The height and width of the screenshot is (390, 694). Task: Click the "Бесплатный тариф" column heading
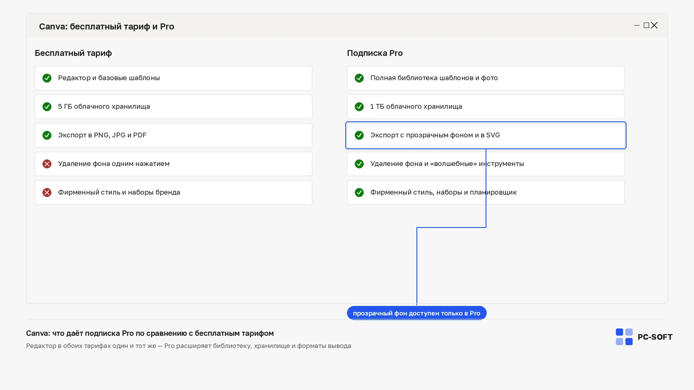click(73, 53)
